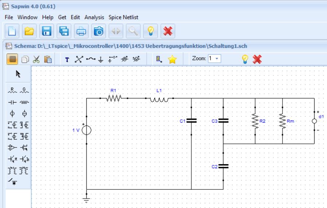Select the d1 output probe
The height and width of the screenshot is (208, 327).
[x=315, y=121]
